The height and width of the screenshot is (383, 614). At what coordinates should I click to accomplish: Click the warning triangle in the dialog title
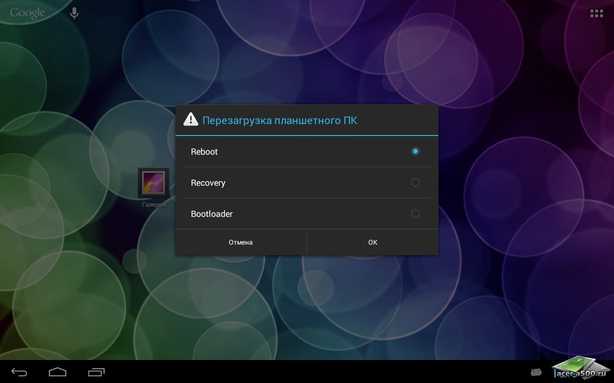[191, 120]
